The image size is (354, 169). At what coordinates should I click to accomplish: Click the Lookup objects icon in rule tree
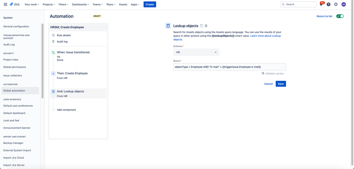click(53, 92)
